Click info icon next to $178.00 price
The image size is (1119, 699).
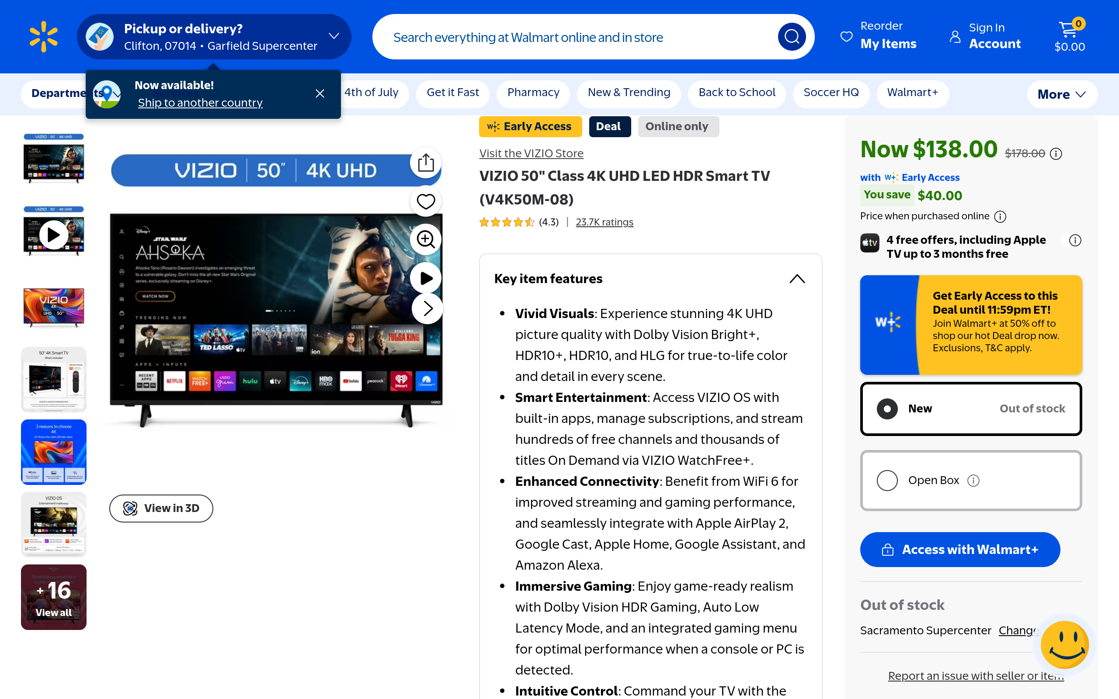(x=1056, y=153)
